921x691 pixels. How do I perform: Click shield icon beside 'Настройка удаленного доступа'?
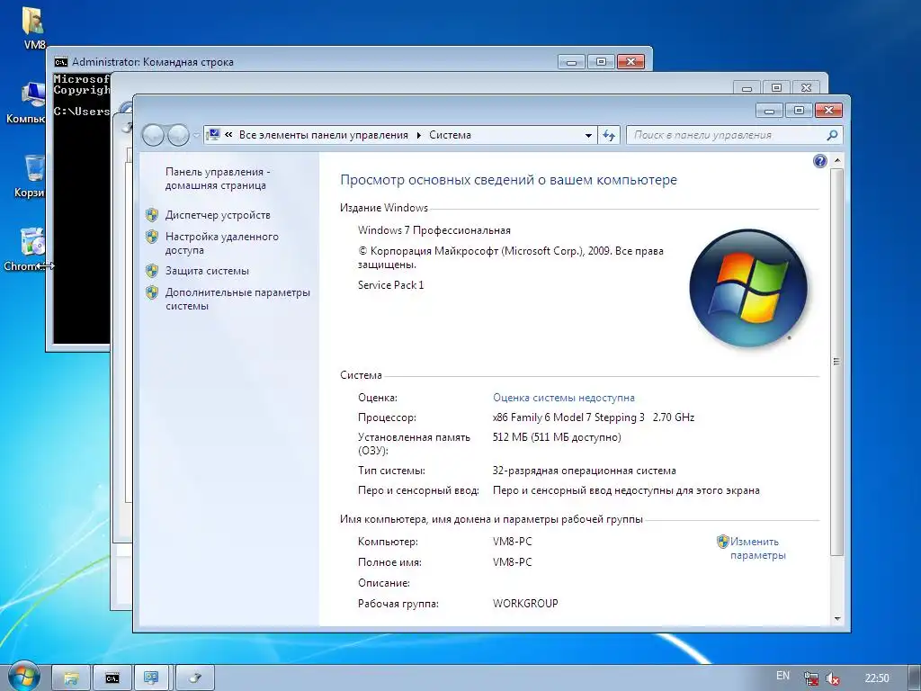[152, 237]
